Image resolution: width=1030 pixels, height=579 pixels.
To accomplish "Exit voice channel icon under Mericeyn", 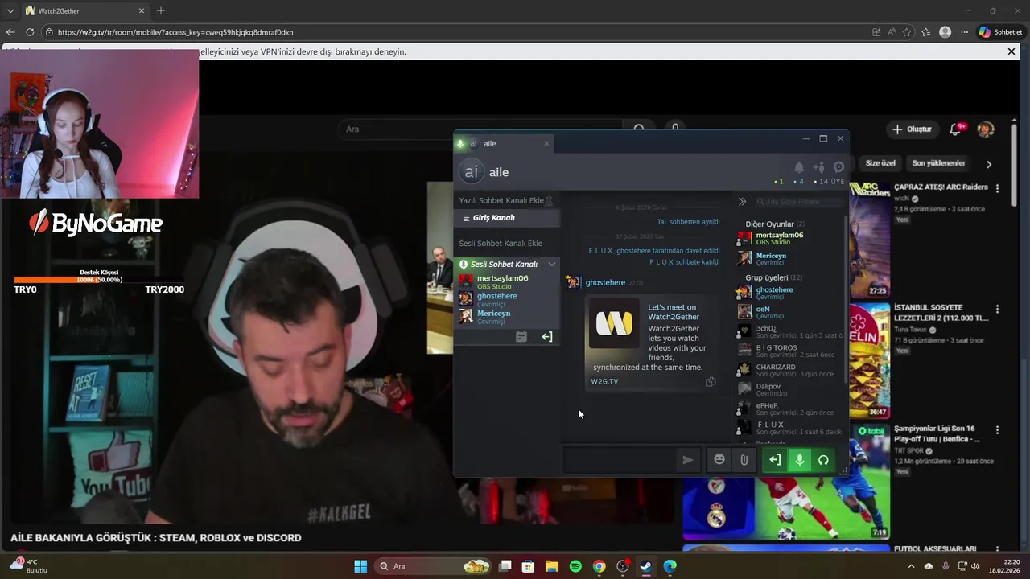I will (x=547, y=337).
